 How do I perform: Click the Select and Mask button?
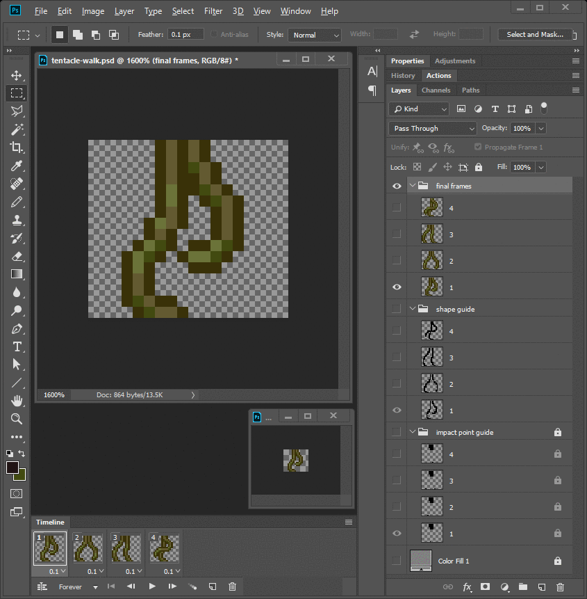pyautogui.click(x=535, y=35)
